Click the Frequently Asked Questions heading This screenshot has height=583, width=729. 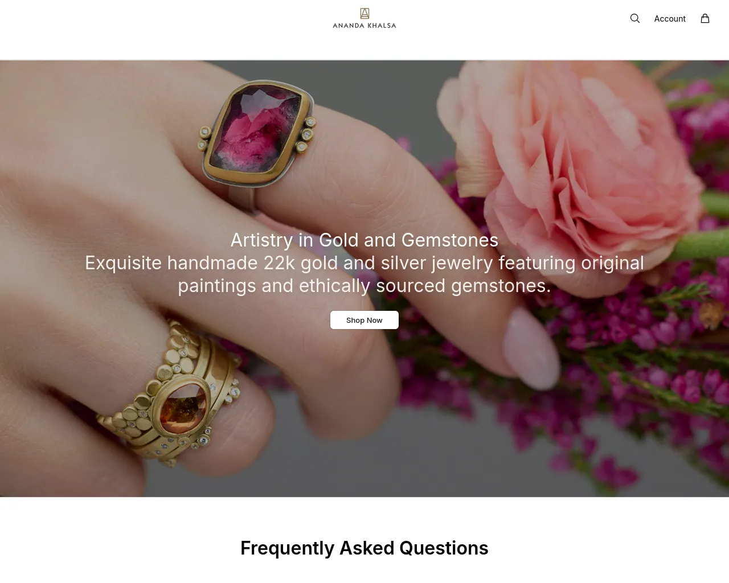[364, 548]
